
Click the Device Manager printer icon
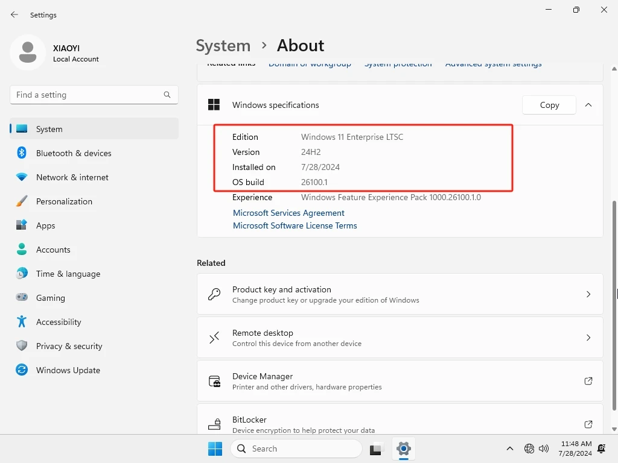click(214, 381)
